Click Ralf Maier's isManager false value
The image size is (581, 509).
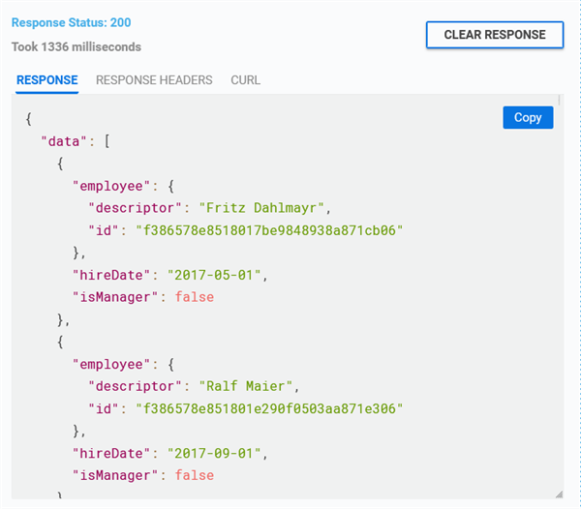click(x=195, y=476)
